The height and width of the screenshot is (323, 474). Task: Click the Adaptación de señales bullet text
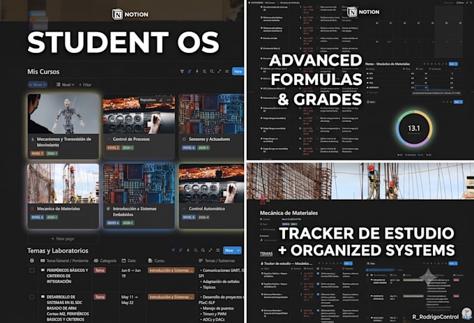click(221, 282)
